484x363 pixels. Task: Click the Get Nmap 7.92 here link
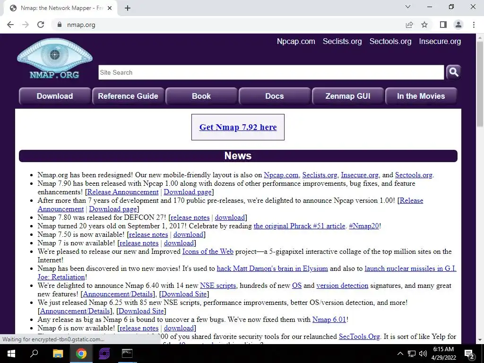[238, 127]
